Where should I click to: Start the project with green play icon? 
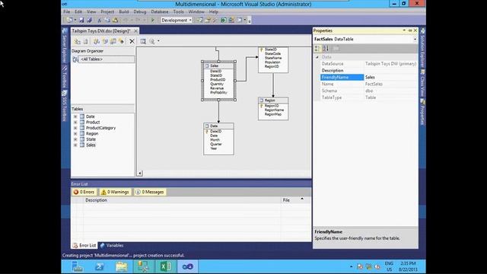(x=152, y=21)
